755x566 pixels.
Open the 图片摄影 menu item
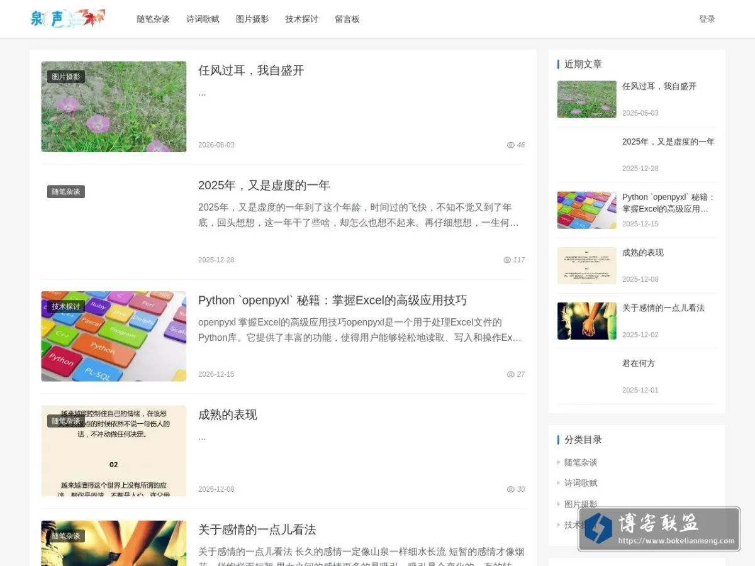coord(252,19)
